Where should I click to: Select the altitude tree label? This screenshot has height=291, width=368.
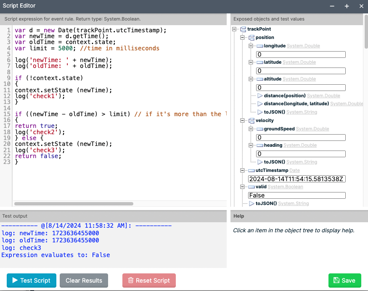click(273, 79)
